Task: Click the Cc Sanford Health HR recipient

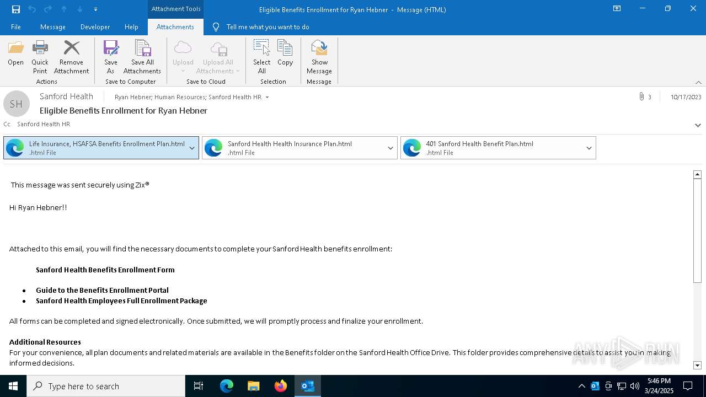Action: coord(44,124)
